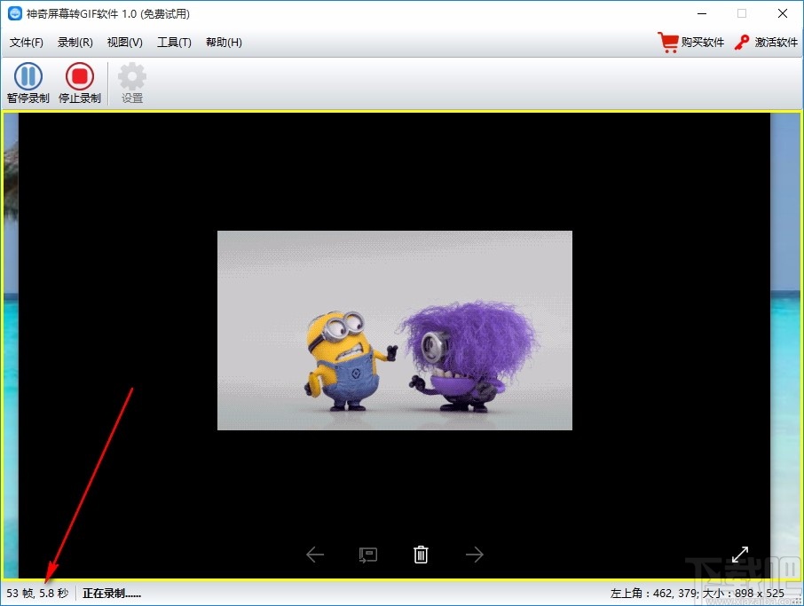Click the 左上角: 462, 379 status text
Viewport: 804px width, 606px height.
pos(654,594)
